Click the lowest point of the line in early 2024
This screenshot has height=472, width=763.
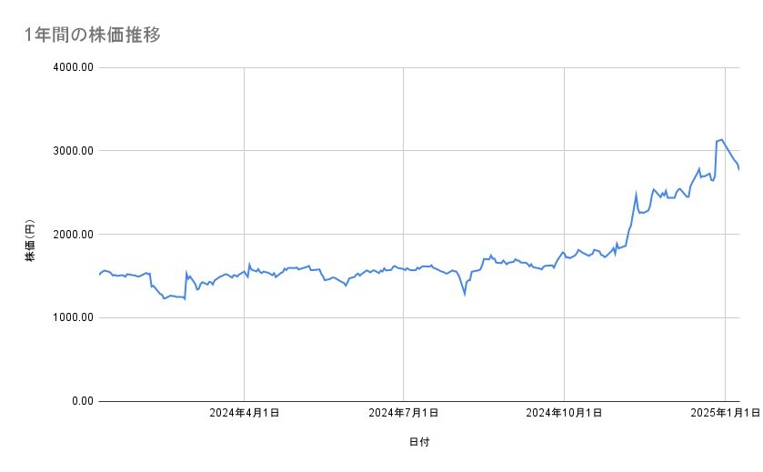[164, 298]
